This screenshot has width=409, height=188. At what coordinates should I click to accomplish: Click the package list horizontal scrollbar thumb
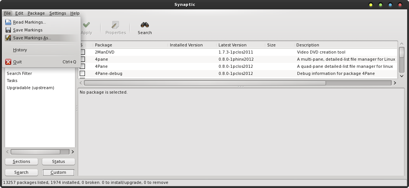[205, 83]
